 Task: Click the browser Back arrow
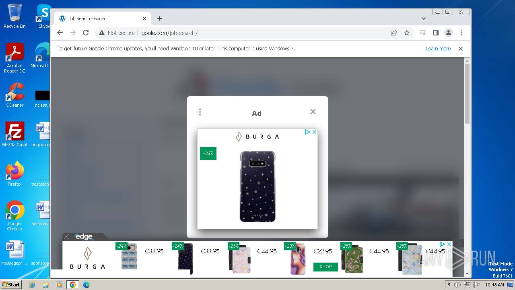click(x=60, y=33)
